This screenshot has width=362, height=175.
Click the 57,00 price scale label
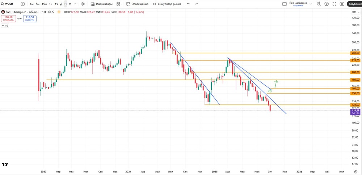[x=356, y=164]
